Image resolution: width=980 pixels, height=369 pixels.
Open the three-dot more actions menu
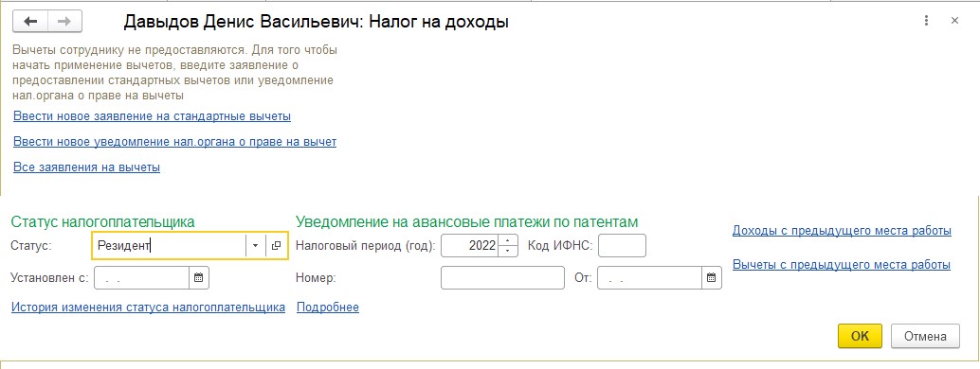point(926,21)
